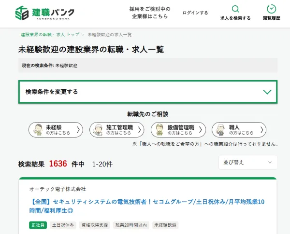Open 採用をご検討中の企業様はこちら link
Viewport: 290px width, 234px height.
click(150, 13)
